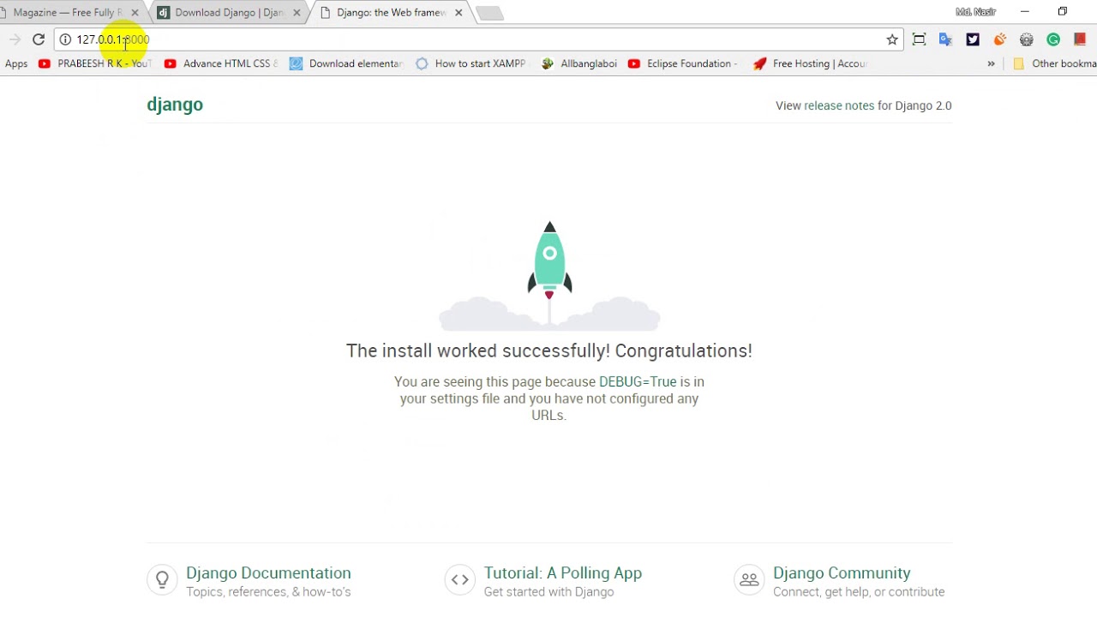Click the code brackets icon beside Tutorial

460,580
